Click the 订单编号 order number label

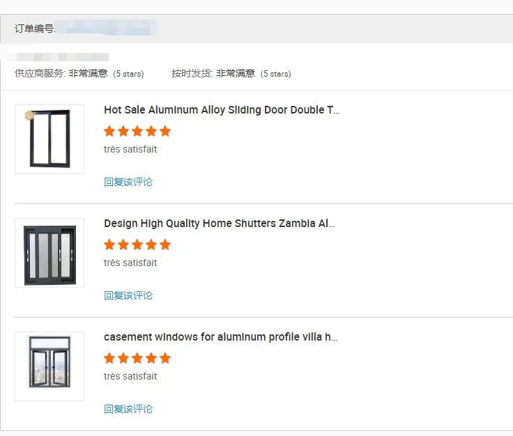point(35,29)
